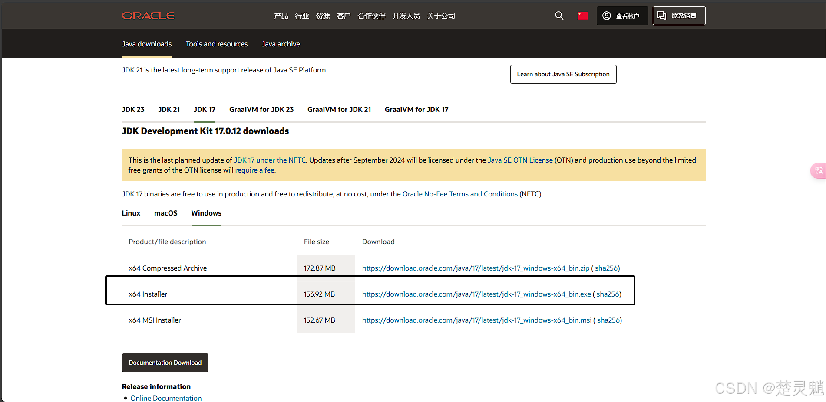Viewport: 826px width, 402px height.
Task: Click the require a fee link
Action: click(255, 170)
